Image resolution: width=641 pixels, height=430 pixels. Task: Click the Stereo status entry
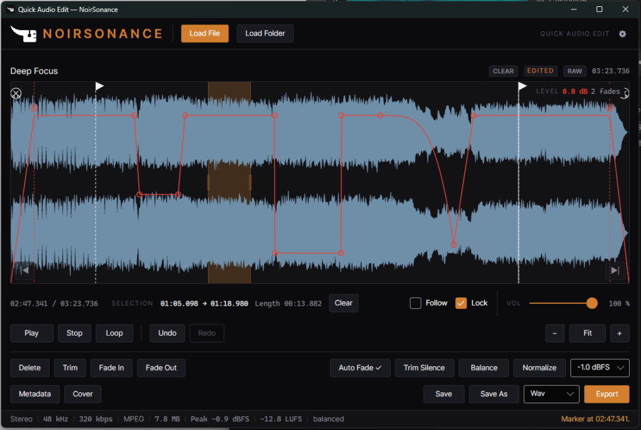21,419
